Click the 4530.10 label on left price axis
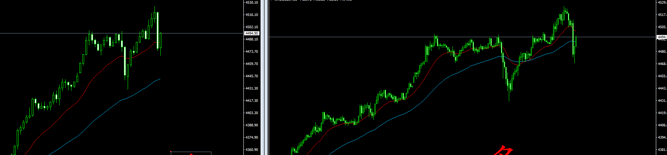Viewport: 667px width, 155px height. (252, 3)
